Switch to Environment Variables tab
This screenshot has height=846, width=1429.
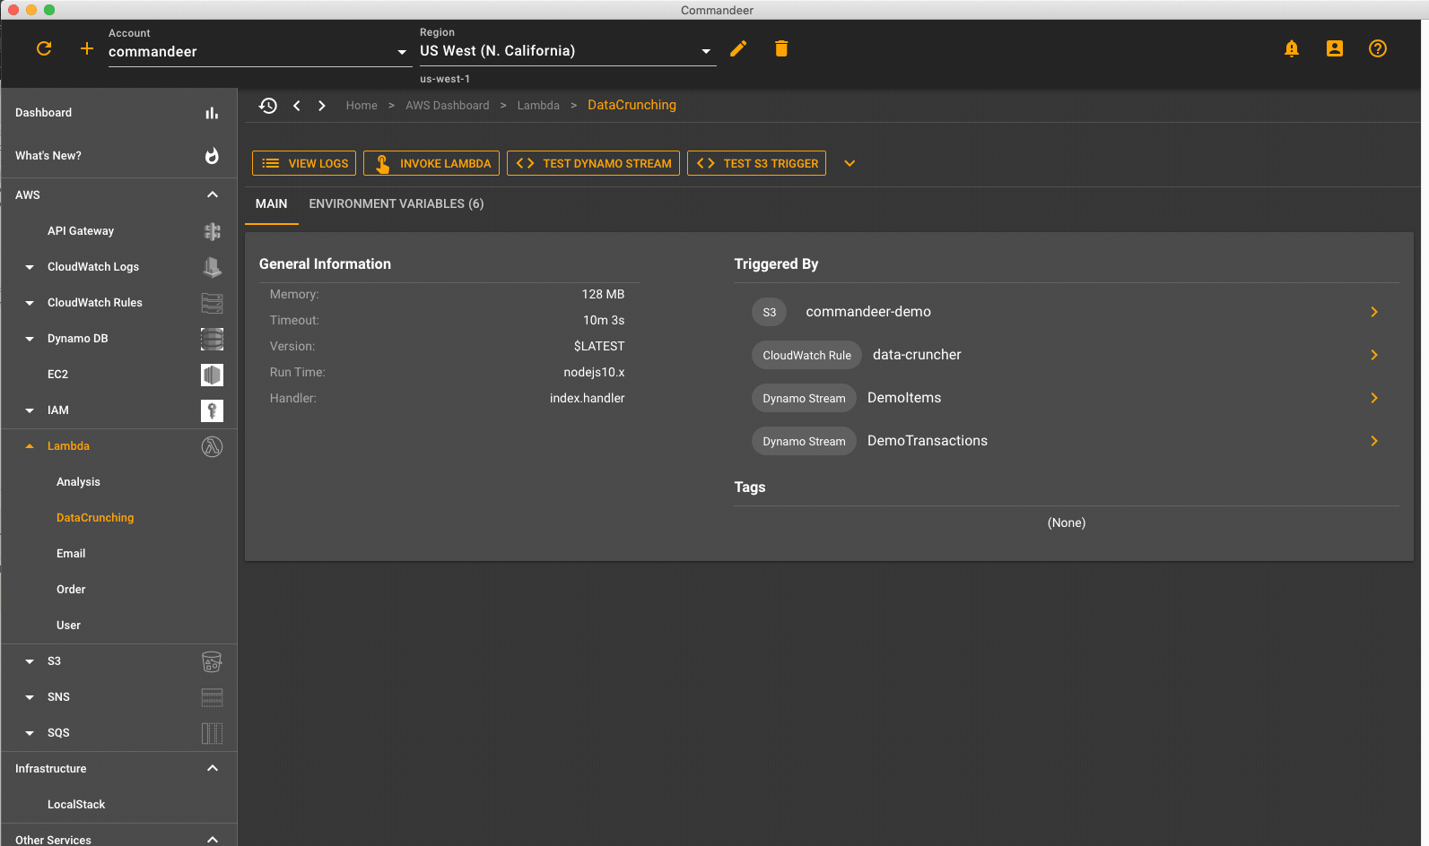pyautogui.click(x=396, y=204)
